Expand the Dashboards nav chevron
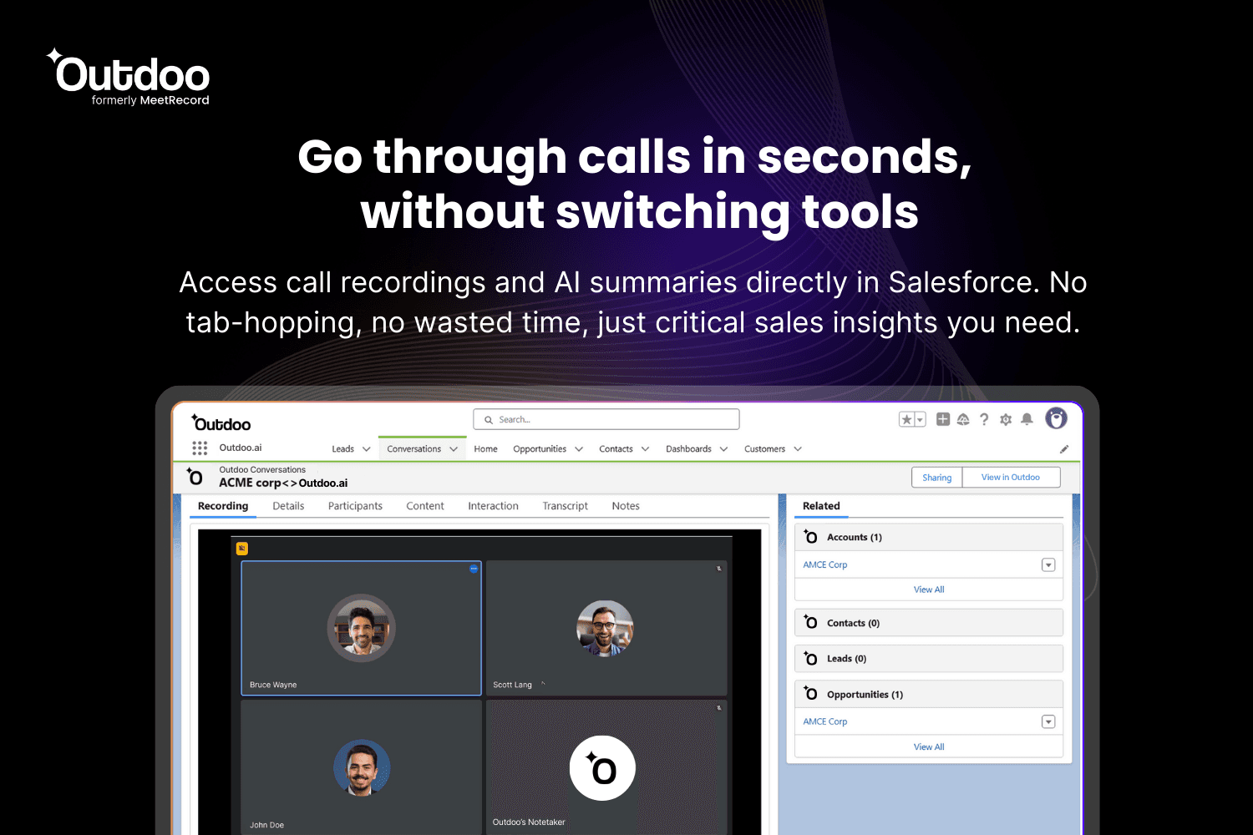Screen dimensions: 1253x835 [723, 449]
